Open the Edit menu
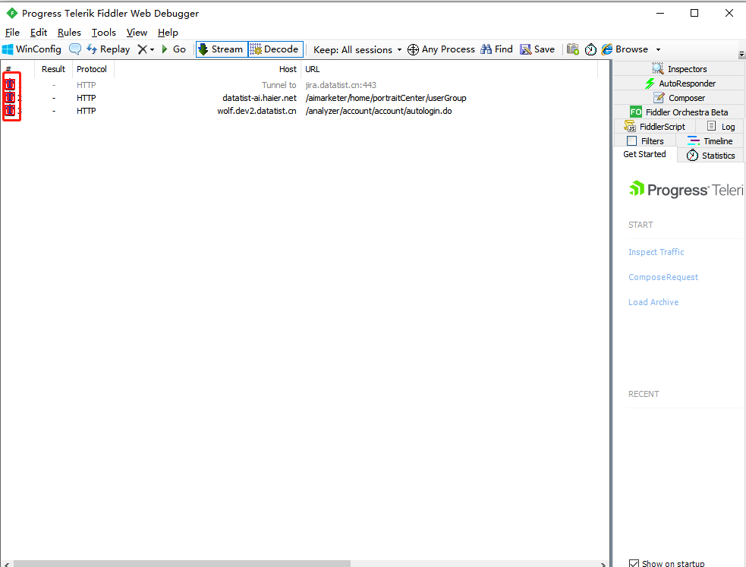This screenshot has width=746, height=567. [39, 33]
